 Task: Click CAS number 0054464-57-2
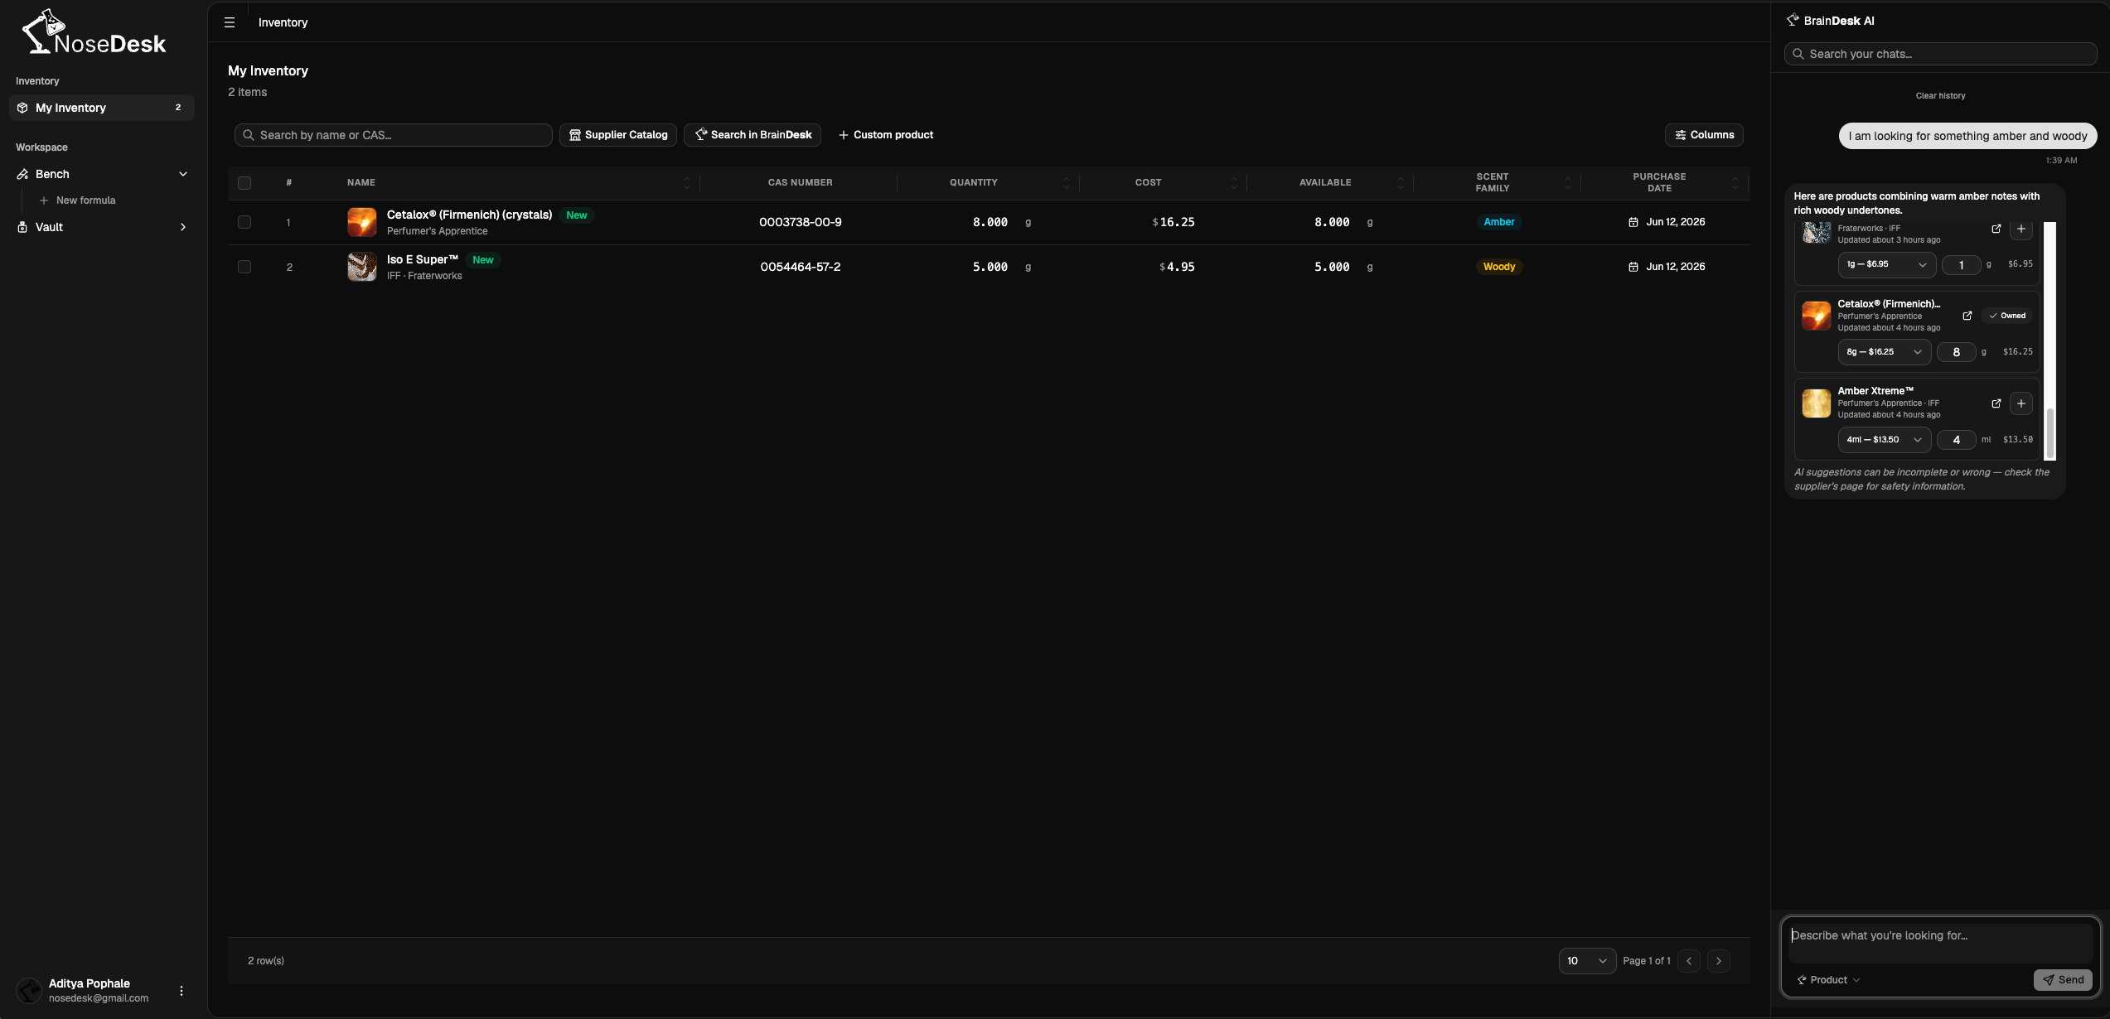coord(801,267)
